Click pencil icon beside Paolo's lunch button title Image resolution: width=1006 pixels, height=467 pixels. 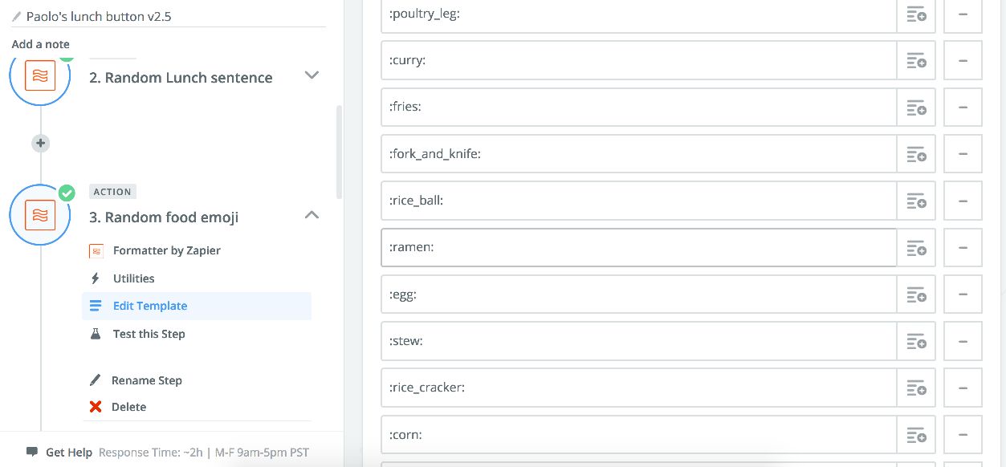coord(16,16)
